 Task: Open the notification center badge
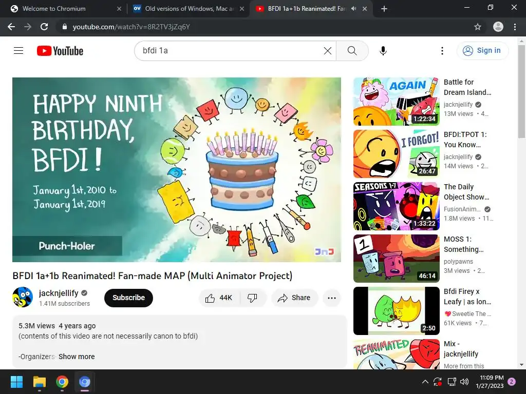point(512,382)
